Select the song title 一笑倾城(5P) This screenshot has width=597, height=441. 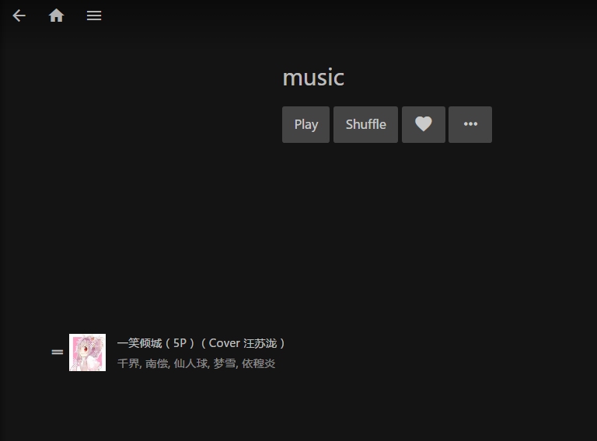(x=156, y=343)
